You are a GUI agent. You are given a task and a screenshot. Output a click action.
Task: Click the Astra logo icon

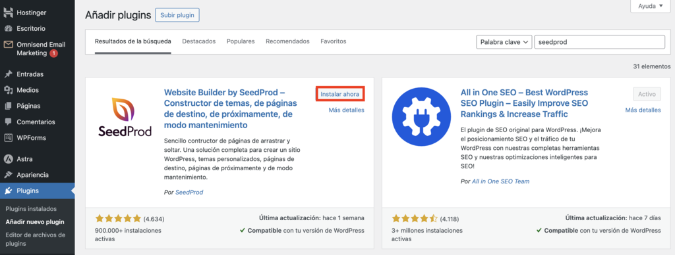(x=8, y=159)
